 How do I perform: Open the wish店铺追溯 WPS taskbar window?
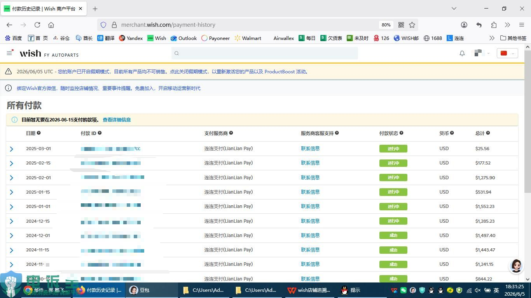point(309,290)
